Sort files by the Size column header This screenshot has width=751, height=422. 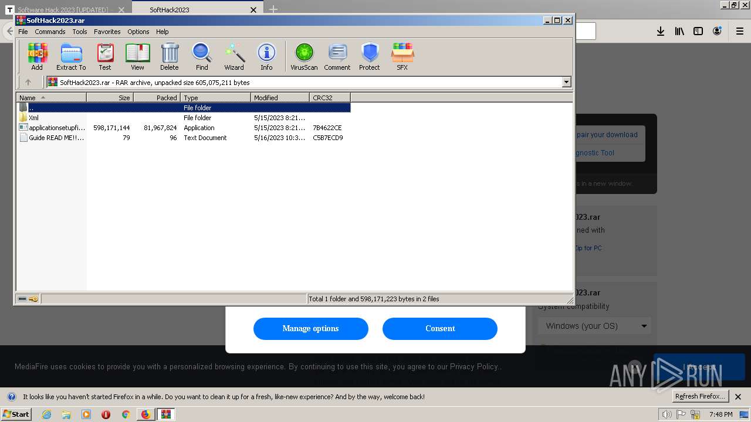(x=110, y=98)
